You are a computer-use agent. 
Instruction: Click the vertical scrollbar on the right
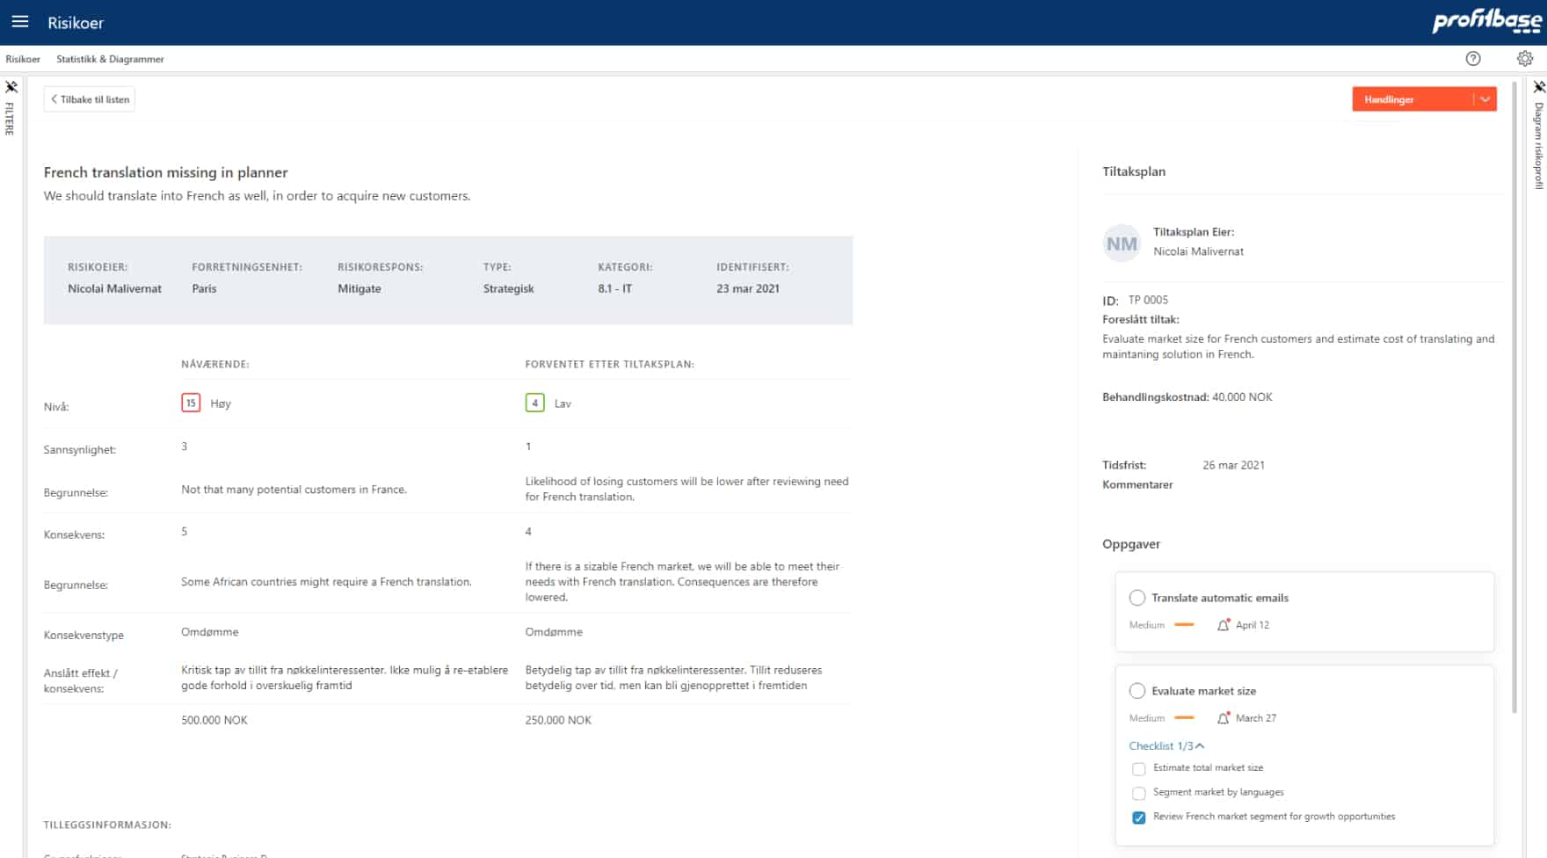pos(1514,396)
